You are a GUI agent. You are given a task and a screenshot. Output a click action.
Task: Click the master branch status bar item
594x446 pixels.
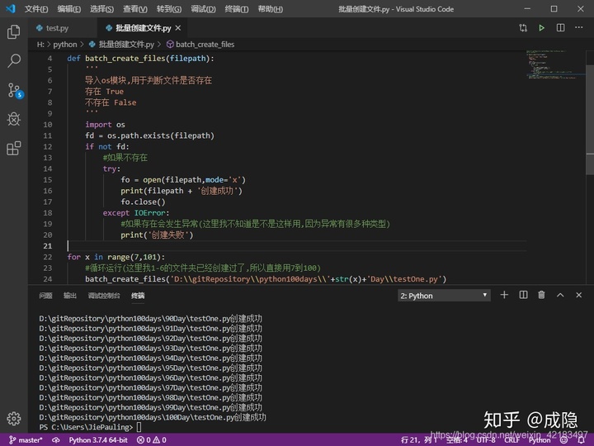point(26,440)
